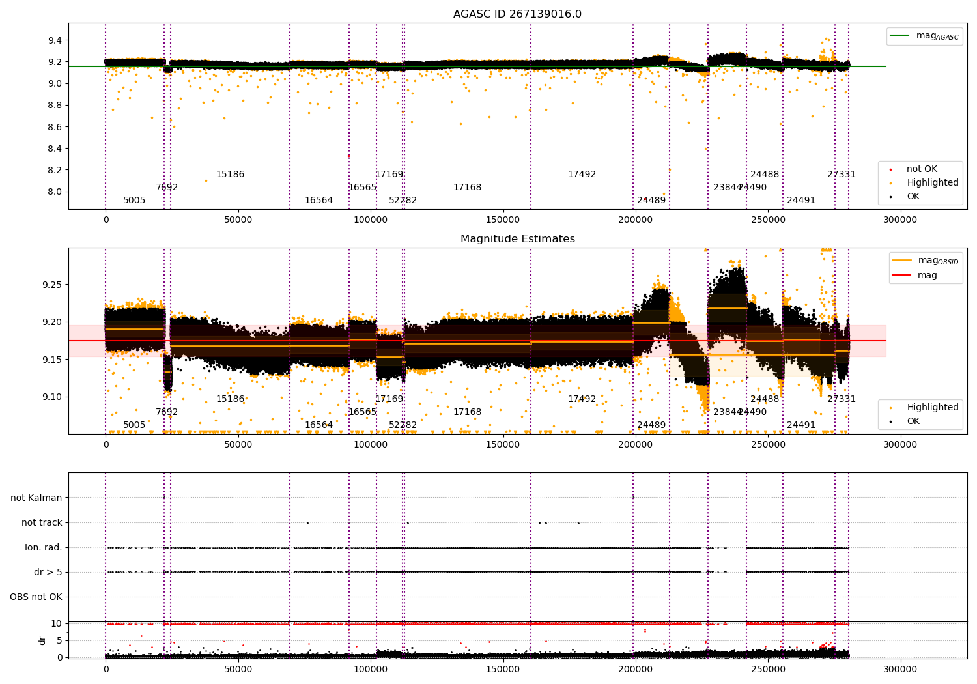
Task: Click y-axis tick 10 in the dr panel
Action: [57, 623]
